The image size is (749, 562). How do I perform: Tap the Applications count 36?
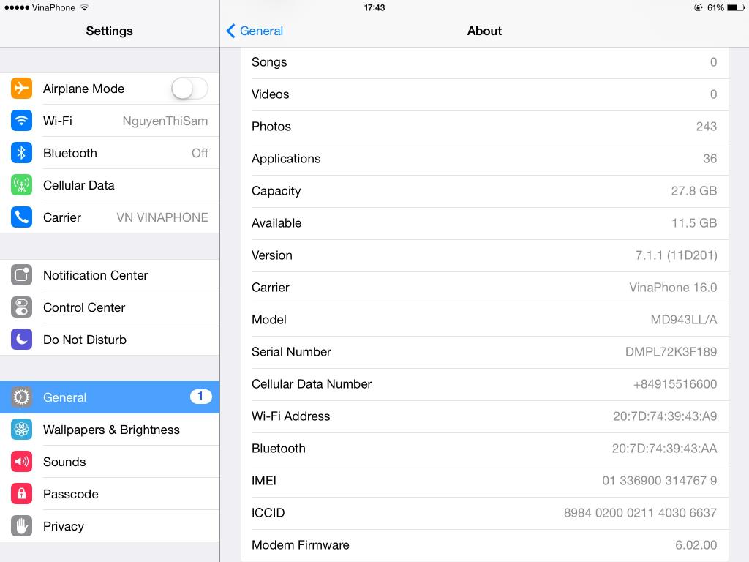(x=710, y=159)
